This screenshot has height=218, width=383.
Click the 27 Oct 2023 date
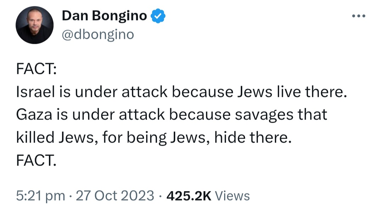(115, 196)
